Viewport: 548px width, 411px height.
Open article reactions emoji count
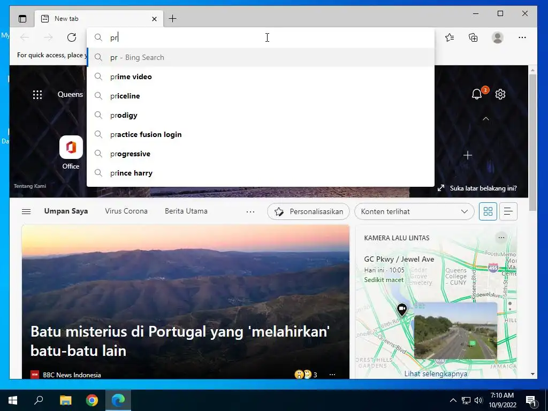click(x=306, y=375)
